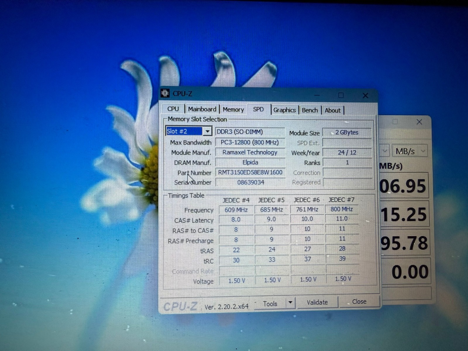The width and height of the screenshot is (468, 351).
Task: Click the JEDEC #6 column header
Action: point(307,200)
